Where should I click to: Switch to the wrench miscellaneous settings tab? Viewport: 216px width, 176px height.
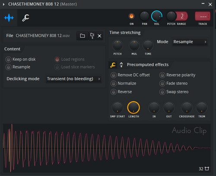click(25, 18)
